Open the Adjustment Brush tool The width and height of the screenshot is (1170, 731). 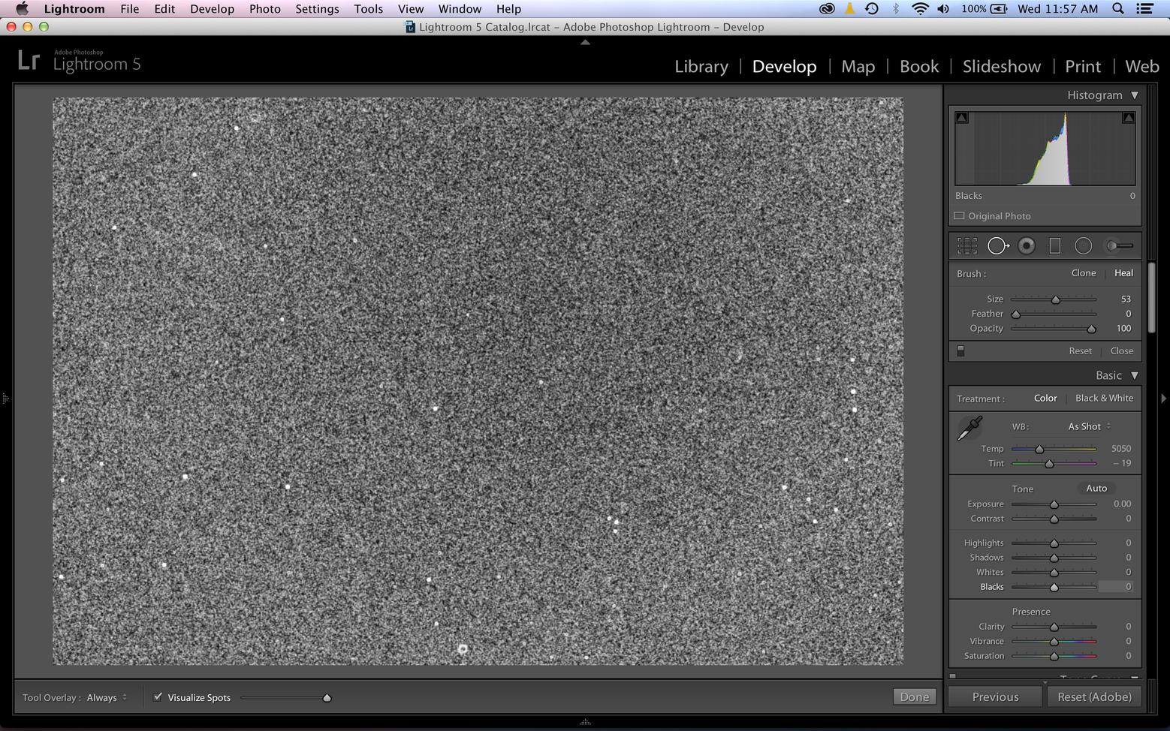coord(1118,246)
